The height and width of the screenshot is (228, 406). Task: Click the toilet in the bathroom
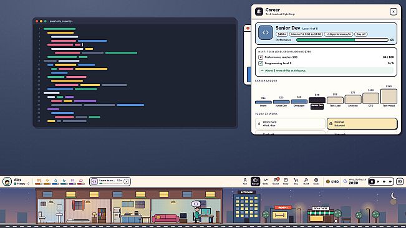(42, 217)
